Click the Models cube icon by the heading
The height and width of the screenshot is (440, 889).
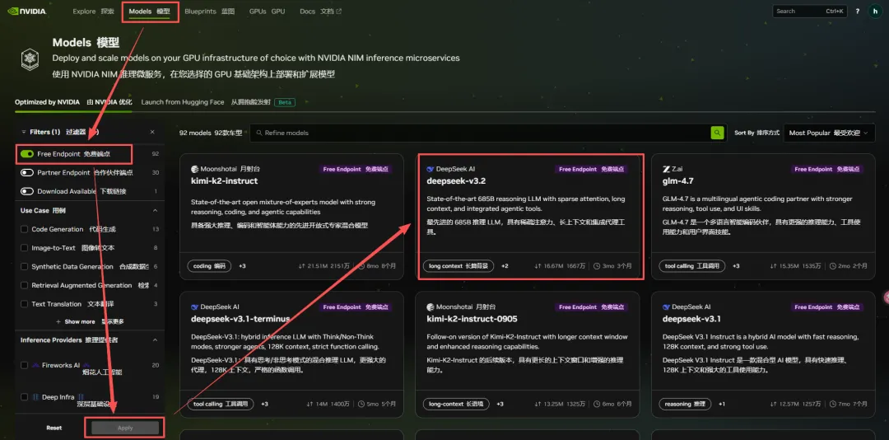coord(30,59)
